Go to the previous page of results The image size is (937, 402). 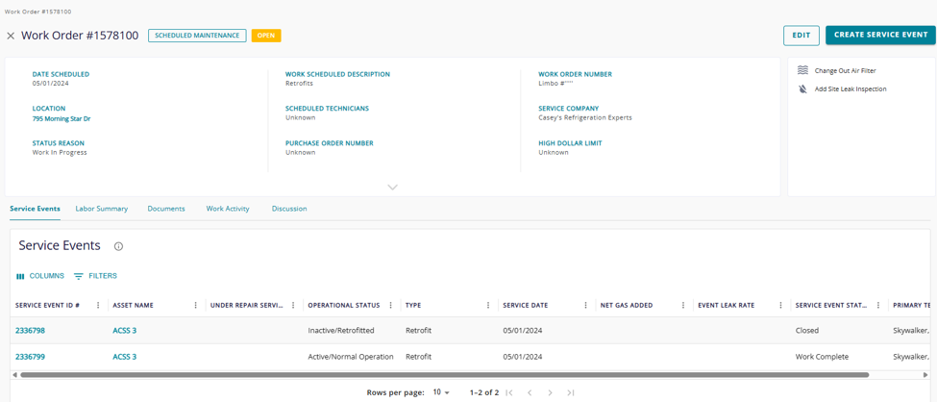[530, 393]
